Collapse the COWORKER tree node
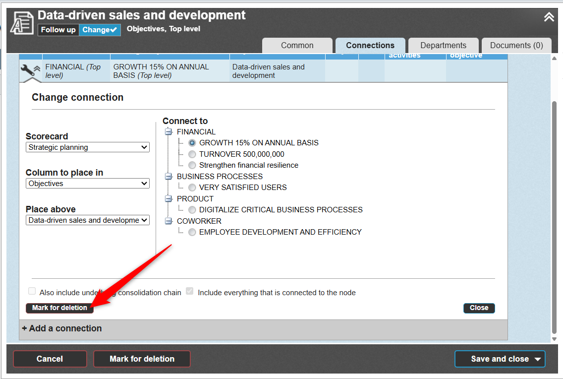 (x=169, y=221)
